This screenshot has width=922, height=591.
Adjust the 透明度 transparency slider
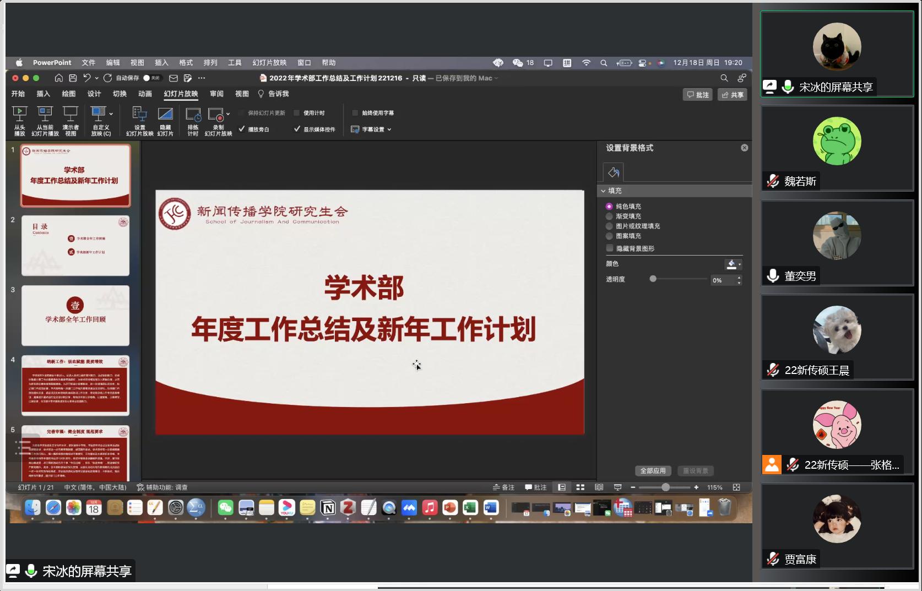pos(653,279)
